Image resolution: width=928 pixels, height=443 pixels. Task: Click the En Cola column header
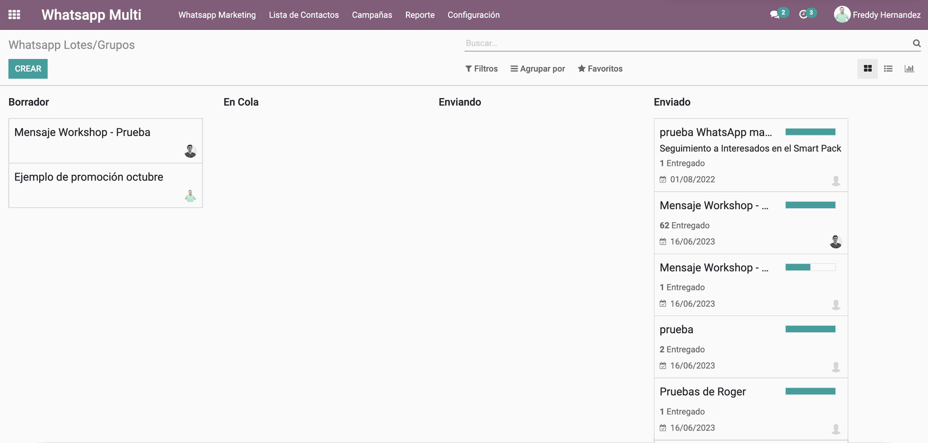click(x=241, y=102)
